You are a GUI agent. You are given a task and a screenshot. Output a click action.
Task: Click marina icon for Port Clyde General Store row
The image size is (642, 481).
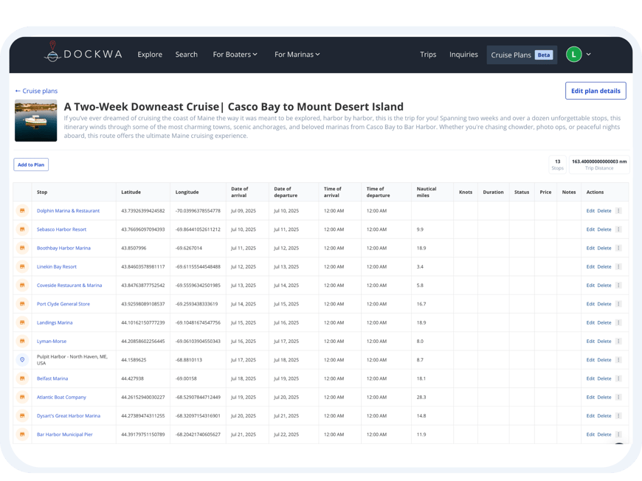pos(23,304)
